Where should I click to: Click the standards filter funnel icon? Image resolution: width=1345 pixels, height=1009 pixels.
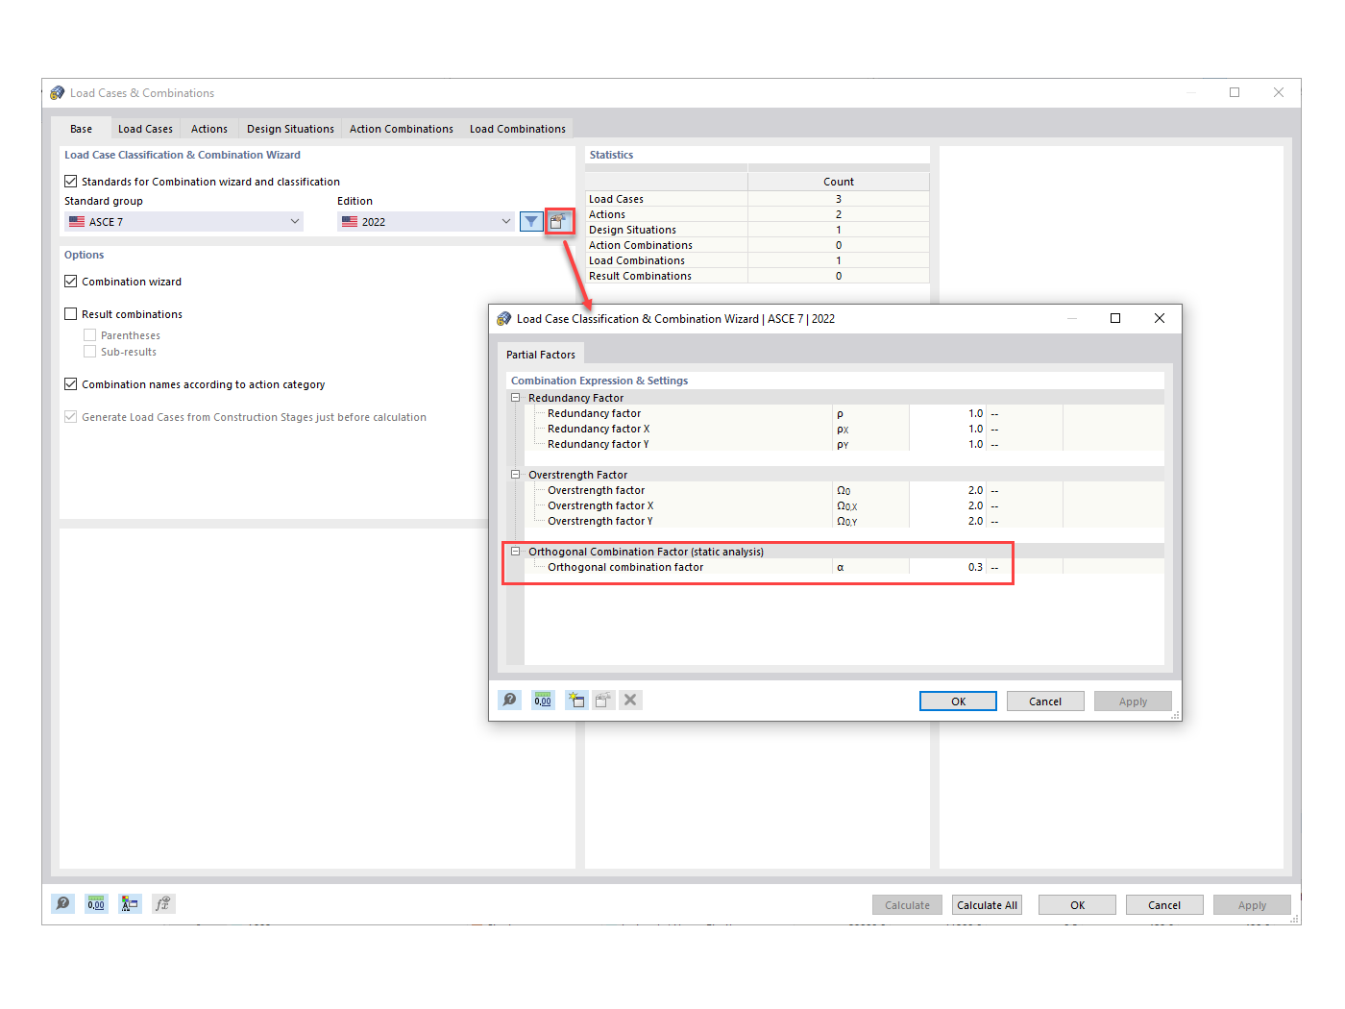tap(531, 222)
